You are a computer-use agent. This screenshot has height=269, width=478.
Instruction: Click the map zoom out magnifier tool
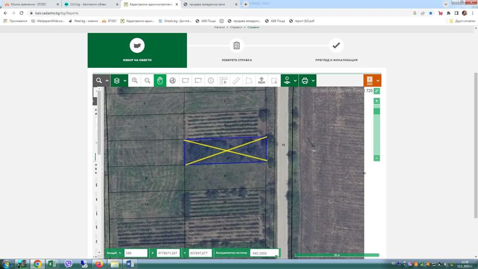(147, 81)
